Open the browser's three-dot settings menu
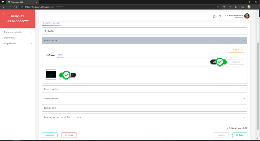This screenshot has width=260, height=141. pos(255,7)
